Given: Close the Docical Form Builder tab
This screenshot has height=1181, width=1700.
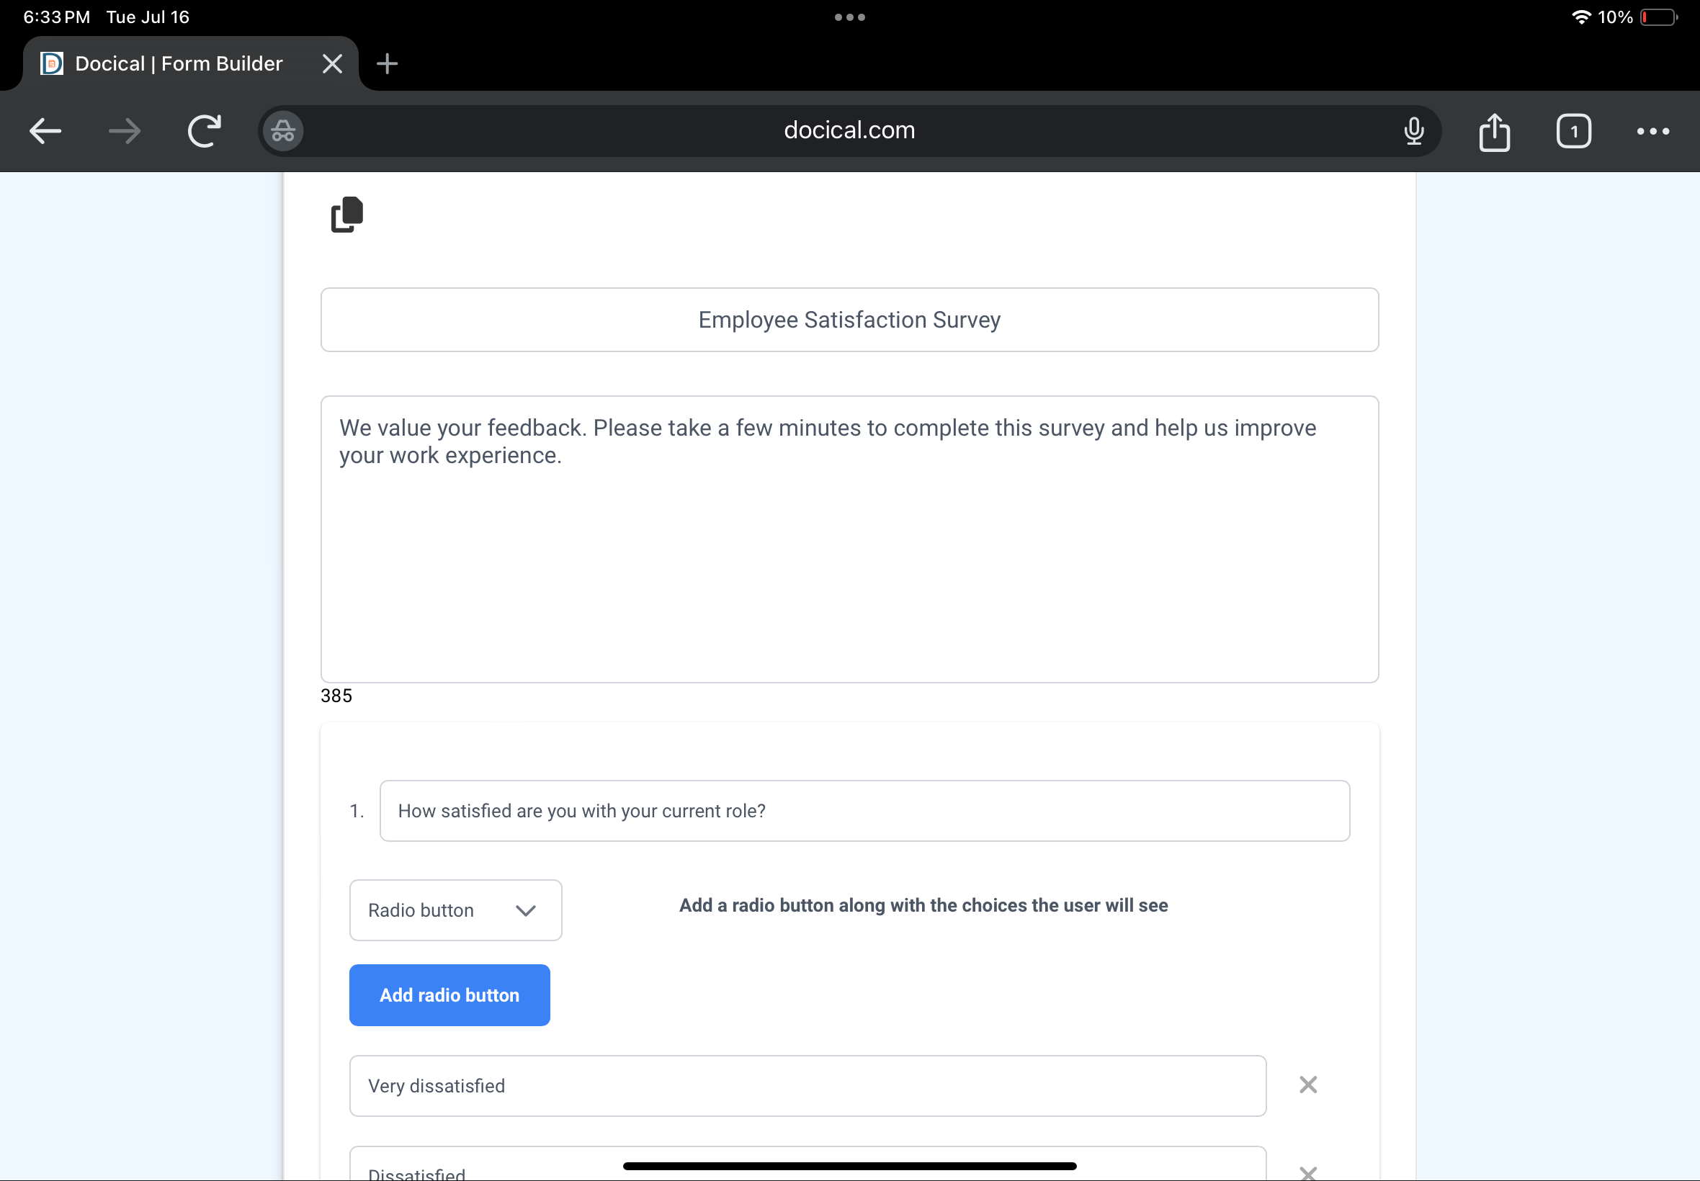Looking at the screenshot, I should (x=332, y=63).
